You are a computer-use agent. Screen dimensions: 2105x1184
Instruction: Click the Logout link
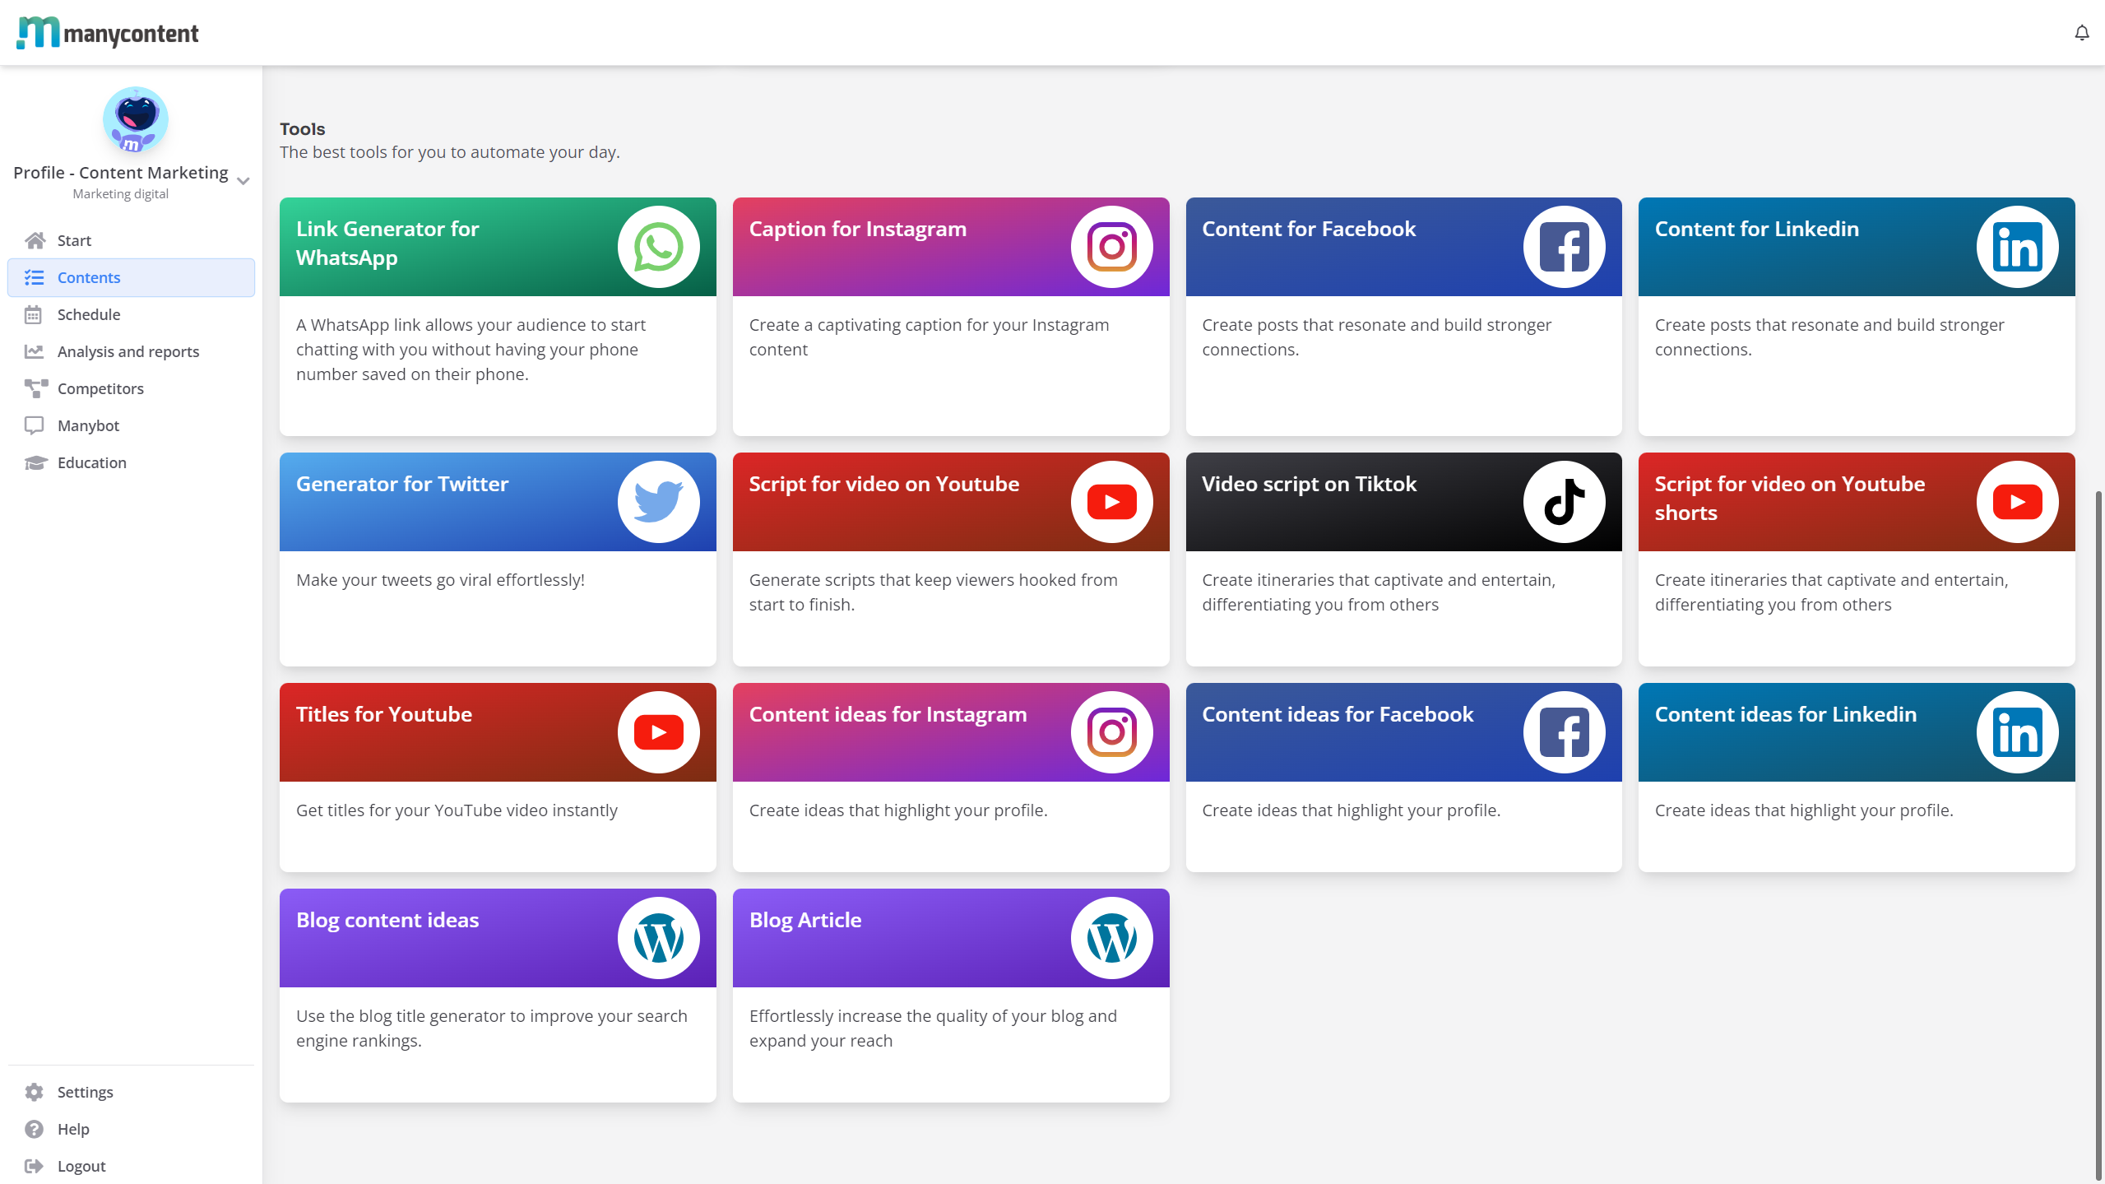(x=81, y=1166)
